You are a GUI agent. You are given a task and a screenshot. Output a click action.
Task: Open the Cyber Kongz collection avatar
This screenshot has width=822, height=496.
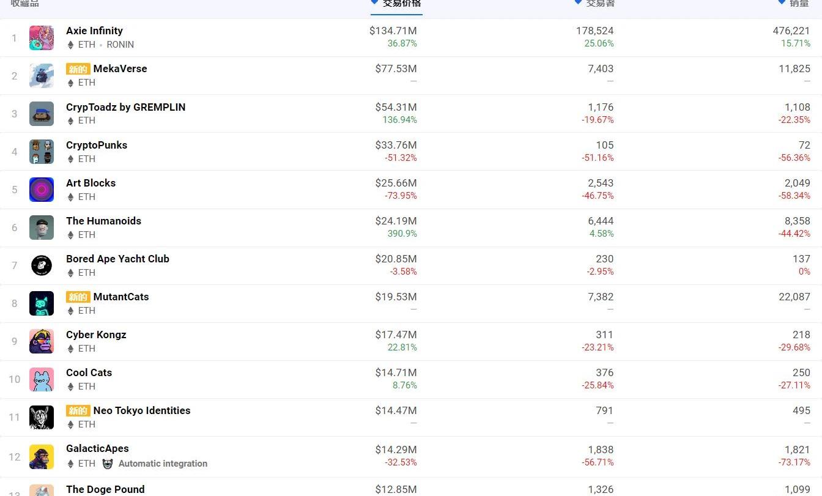[x=42, y=341]
